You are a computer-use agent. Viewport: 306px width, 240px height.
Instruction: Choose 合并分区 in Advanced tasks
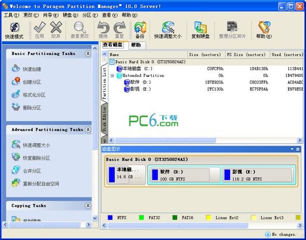(32, 171)
